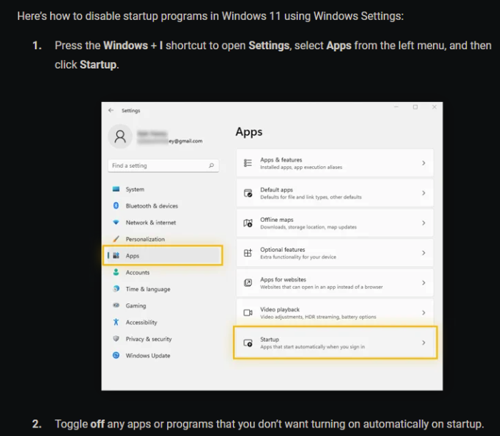This screenshot has width=500, height=436.
Task: Click the Privacy shield icon
Action: tap(116, 338)
